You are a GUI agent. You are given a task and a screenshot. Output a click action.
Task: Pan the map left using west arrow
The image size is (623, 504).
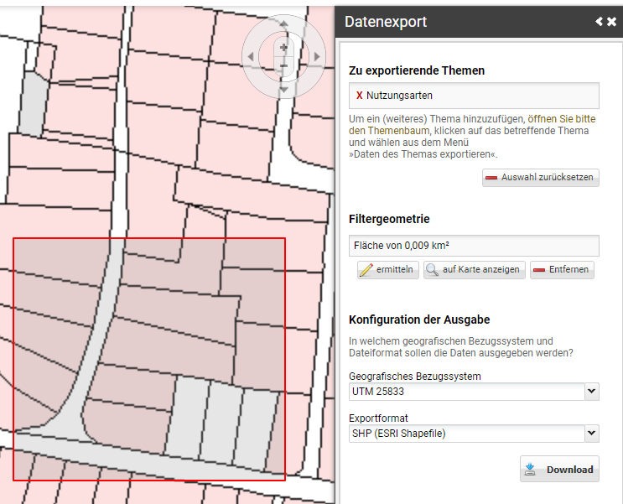(x=251, y=57)
